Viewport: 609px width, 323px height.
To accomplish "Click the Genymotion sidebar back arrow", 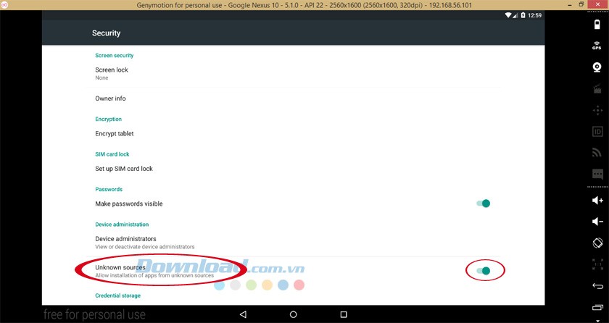I will point(597,287).
